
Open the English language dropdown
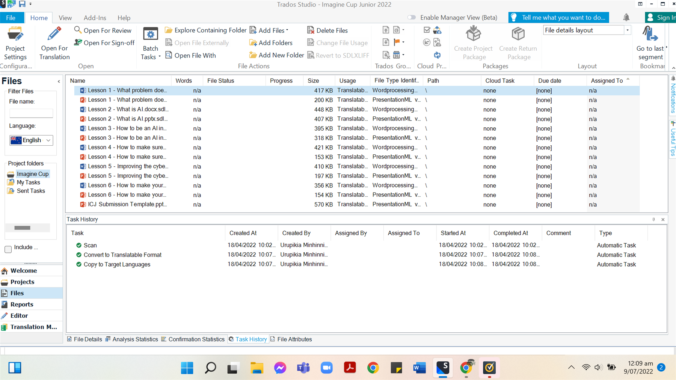31,140
